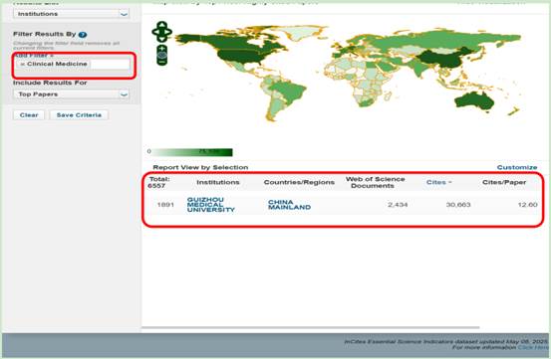Open the Customize report link
This screenshot has height=359, width=551.
(517, 167)
